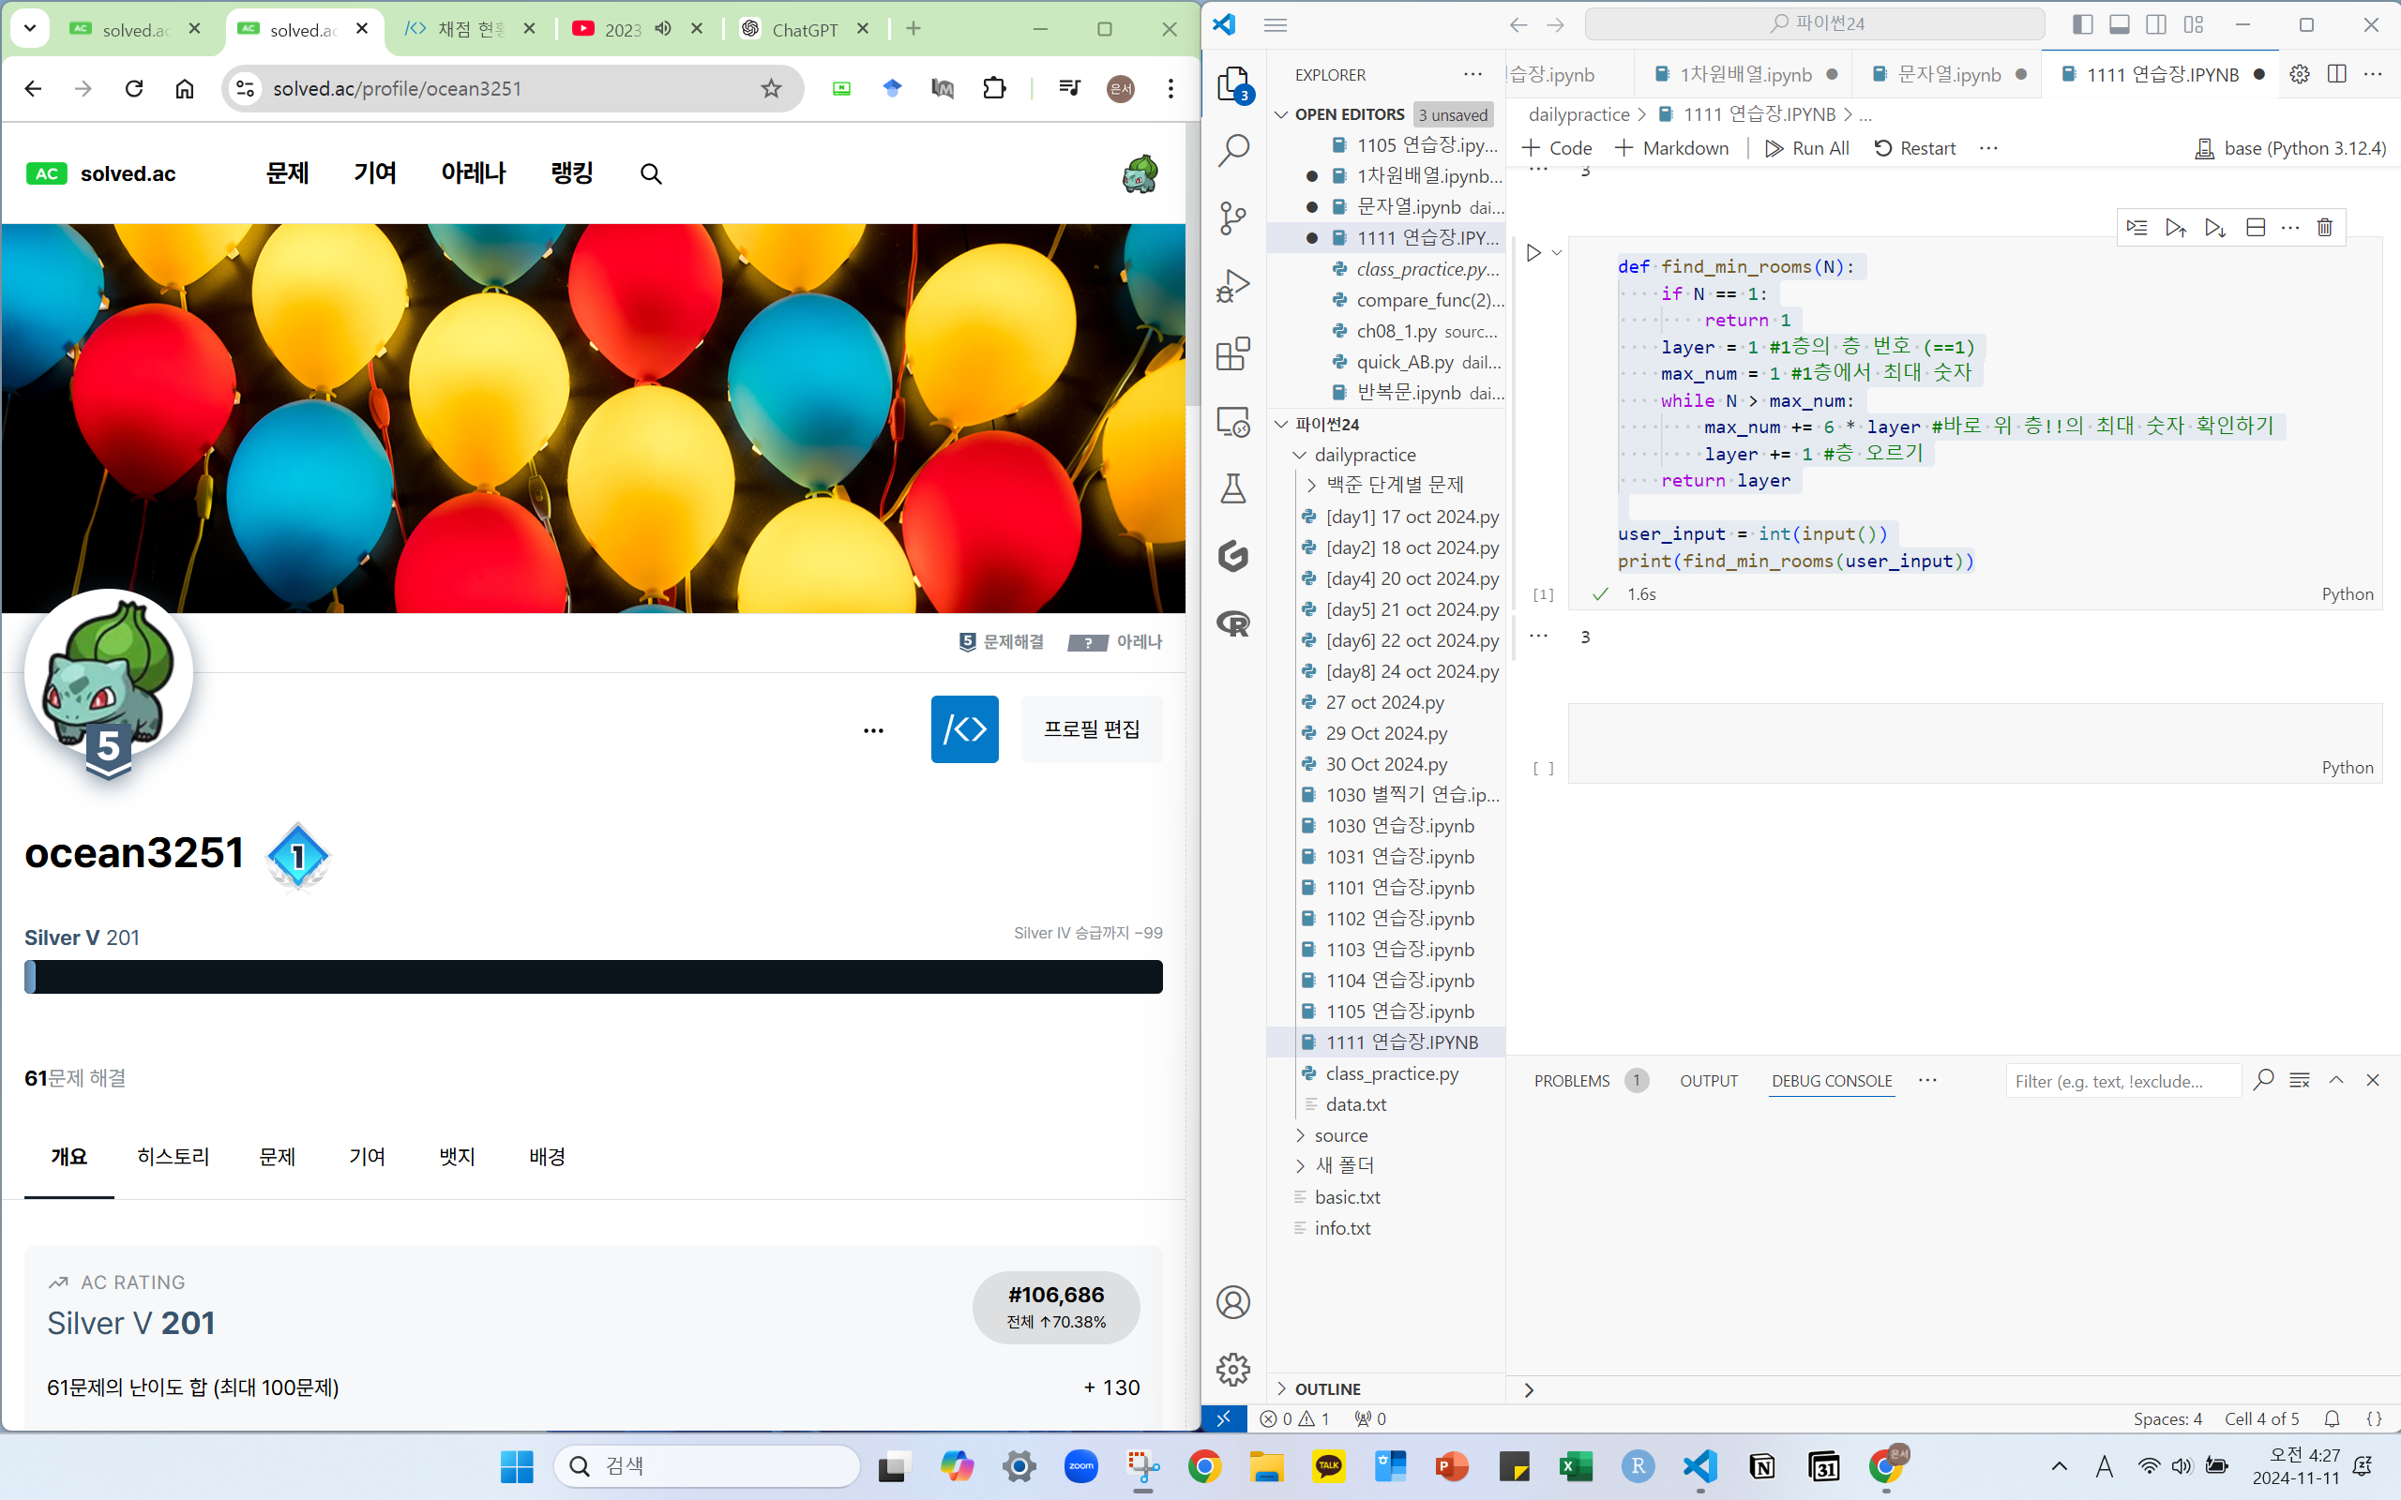The height and width of the screenshot is (1500, 2401).
Task: Bookmark this page with the star icon
Action: [x=771, y=88]
